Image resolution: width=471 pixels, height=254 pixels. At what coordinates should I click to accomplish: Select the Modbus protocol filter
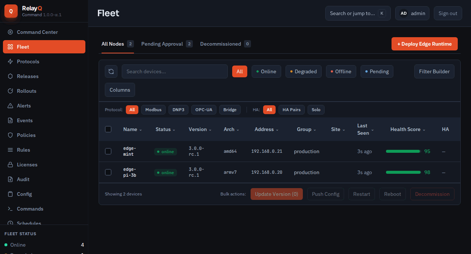point(153,110)
